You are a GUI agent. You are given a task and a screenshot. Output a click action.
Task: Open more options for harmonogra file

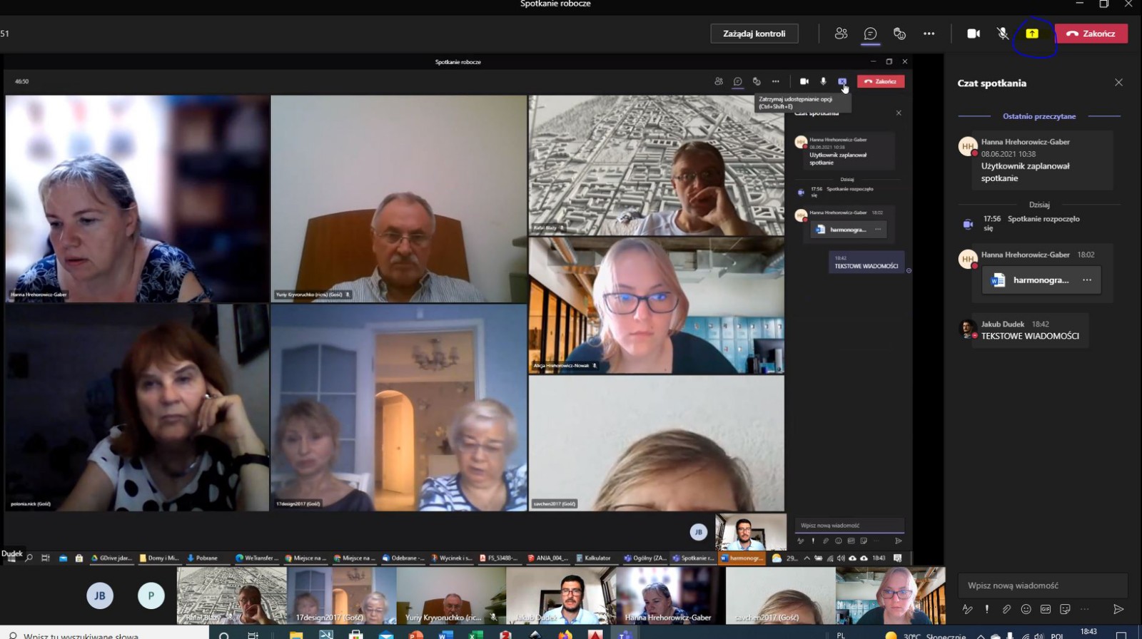tap(1087, 280)
